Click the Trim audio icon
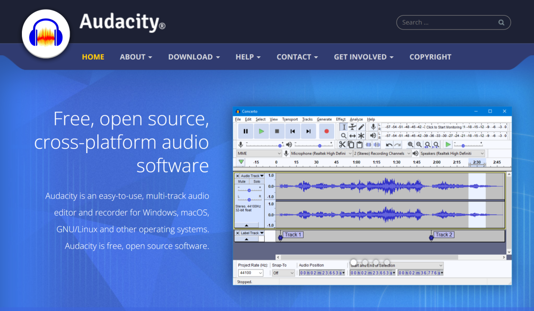534x311 pixels. [x=368, y=145]
